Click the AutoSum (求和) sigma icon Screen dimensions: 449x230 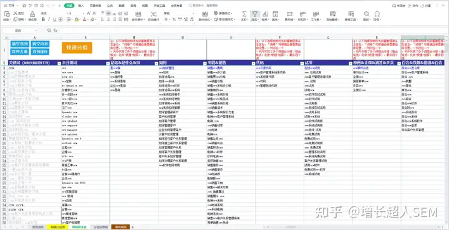pyautogui.click(x=244, y=14)
